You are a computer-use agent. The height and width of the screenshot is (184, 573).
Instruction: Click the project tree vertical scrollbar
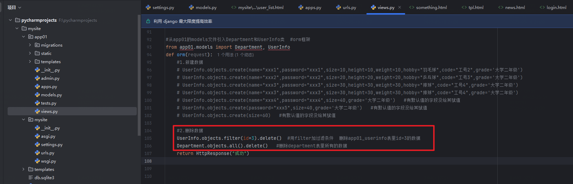point(139,75)
